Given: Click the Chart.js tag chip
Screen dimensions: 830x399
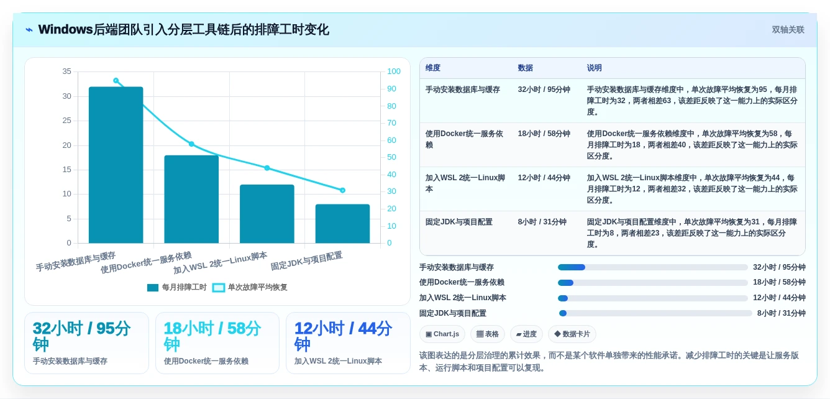Looking at the screenshot, I should [442, 334].
